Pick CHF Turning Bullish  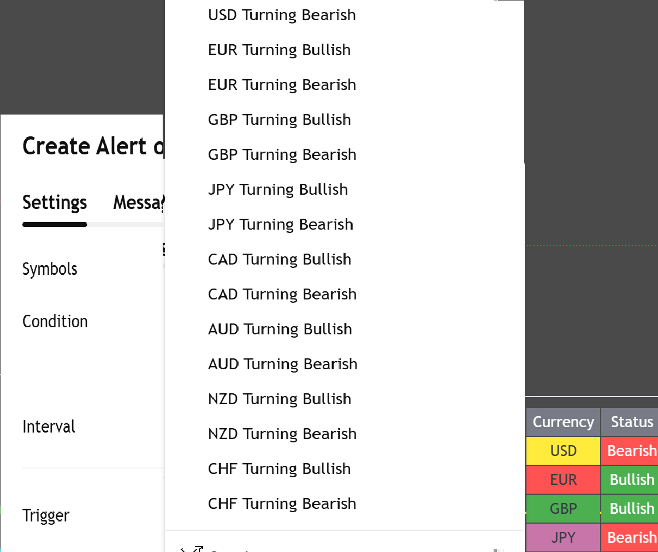[x=280, y=469]
